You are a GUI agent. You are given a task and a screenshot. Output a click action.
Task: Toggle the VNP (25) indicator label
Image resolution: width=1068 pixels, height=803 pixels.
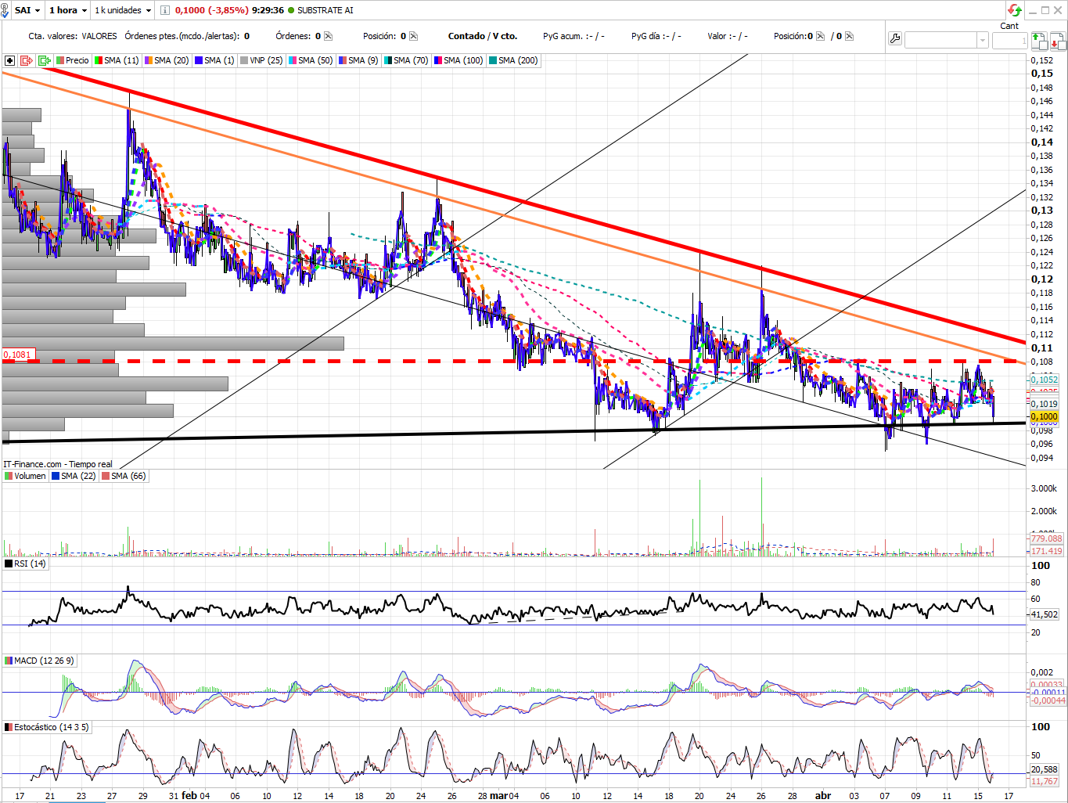point(261,60)
